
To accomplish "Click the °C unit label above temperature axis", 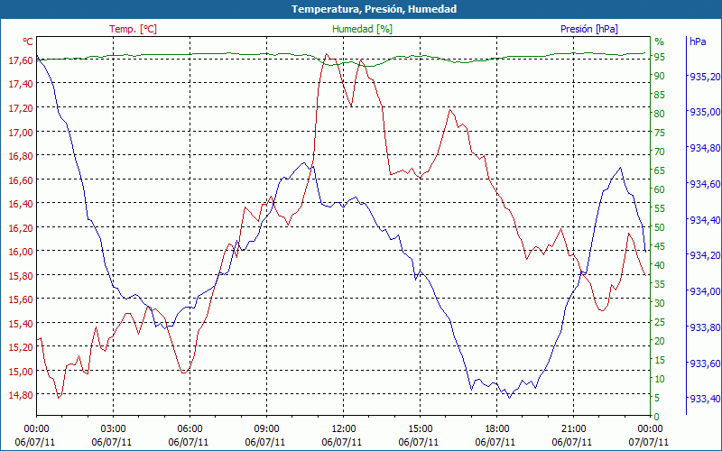I will [28, 41].
